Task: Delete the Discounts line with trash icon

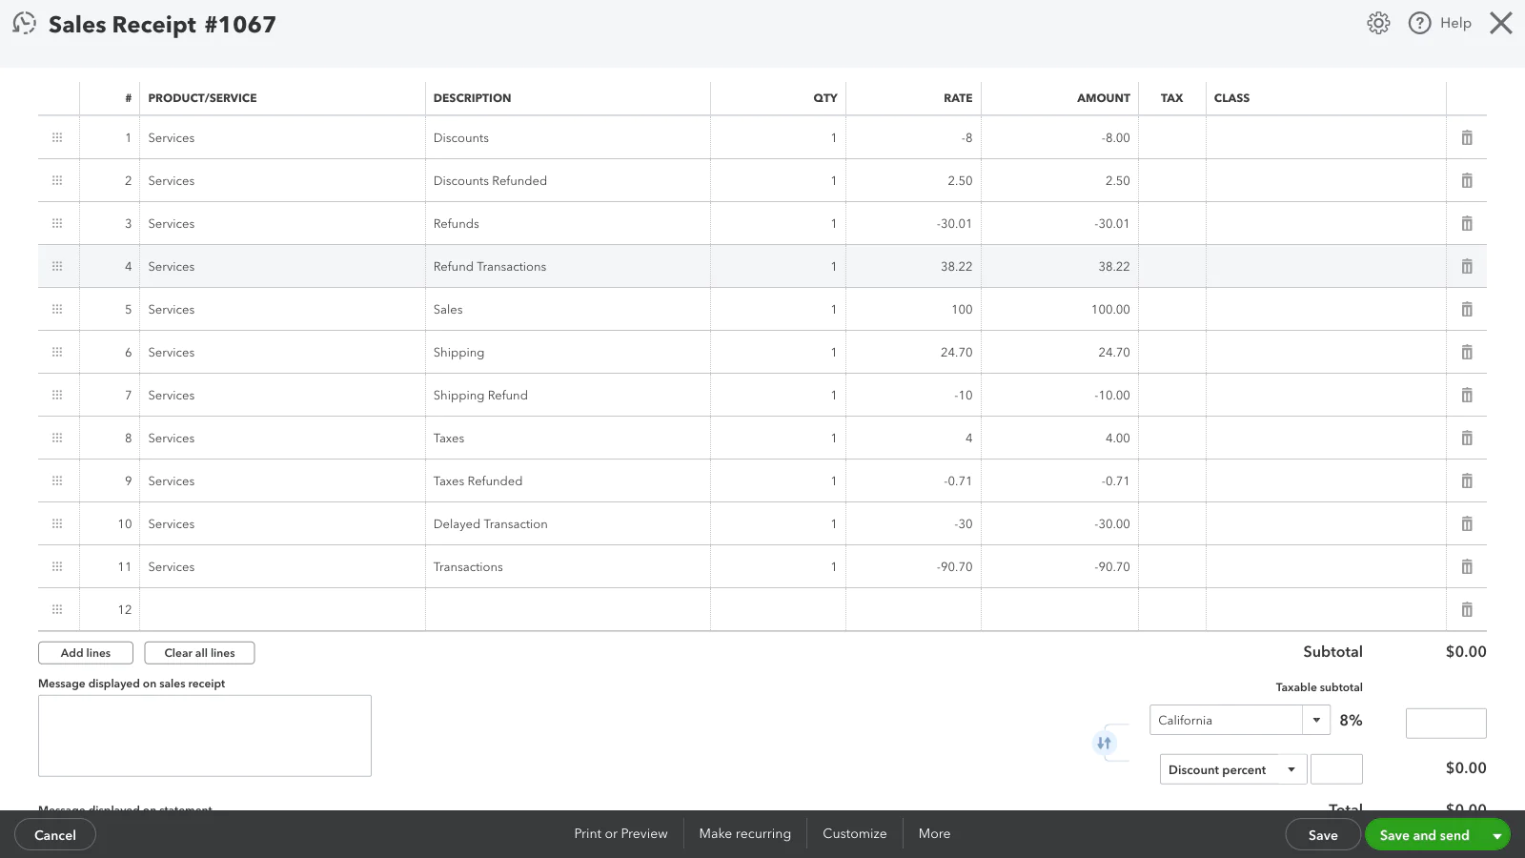Action: [1467, 138]
